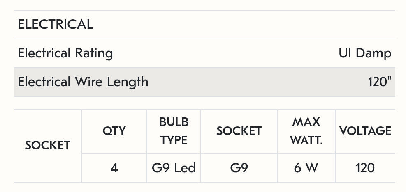Select the G9 Led bulb type cell
Screen dimensions: 406x192
pyautogui.click(x=174, y=167)
